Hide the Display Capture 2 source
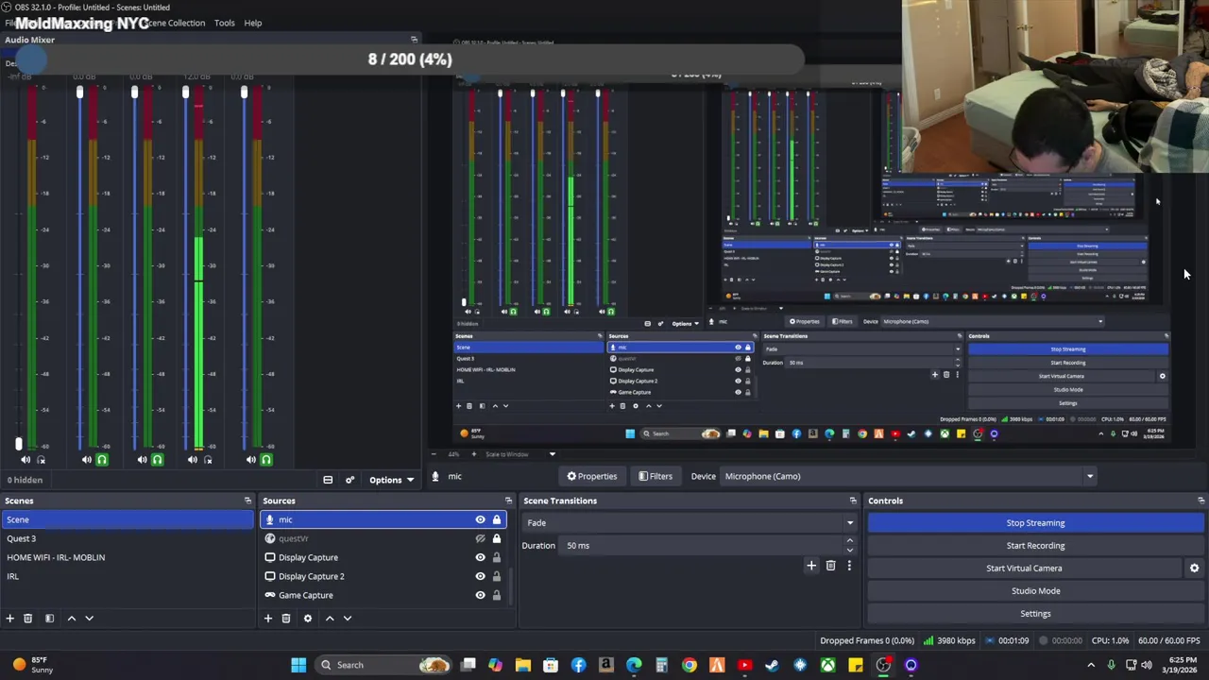 click(x=480, y=576)
